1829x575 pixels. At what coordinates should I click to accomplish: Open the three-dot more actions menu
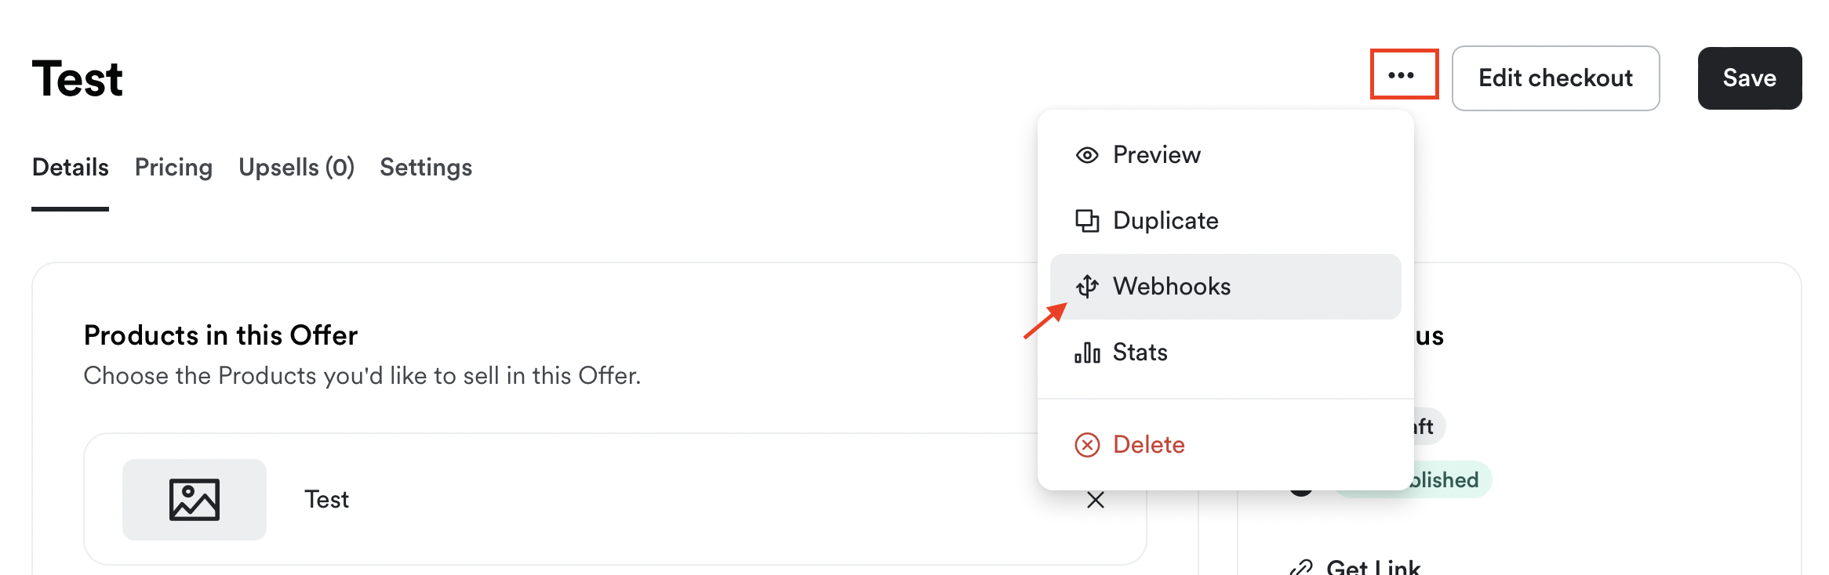tap(1403, 75)
